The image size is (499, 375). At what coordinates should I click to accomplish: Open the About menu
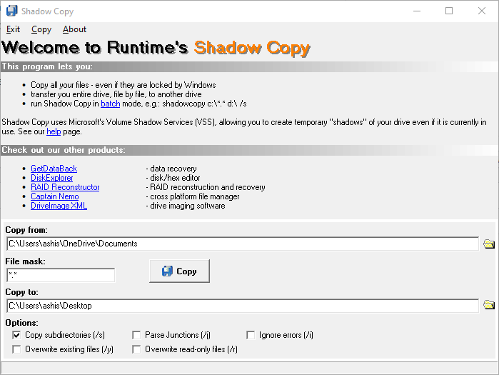coord(74,29)
